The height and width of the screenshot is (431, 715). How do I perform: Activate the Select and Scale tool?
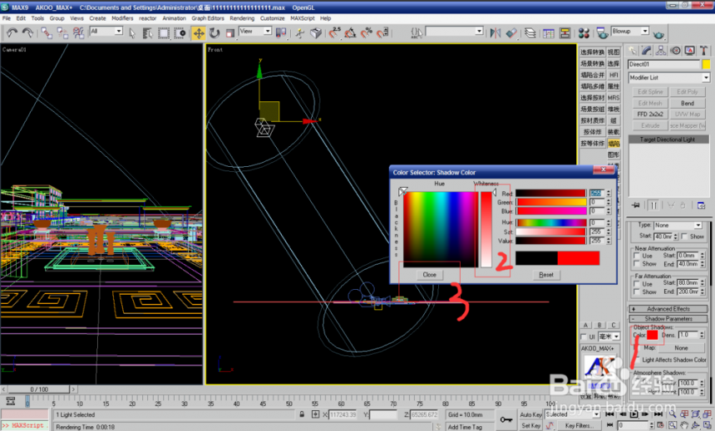230,33
